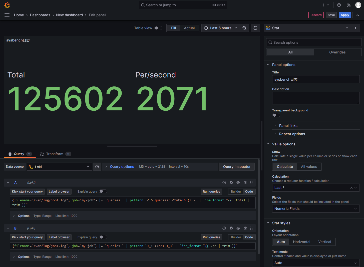Click the Grafana logo icon
Image resolution: width=364 pixels, height=267 pixels.
pyautogui.click(x=7, y=5)
